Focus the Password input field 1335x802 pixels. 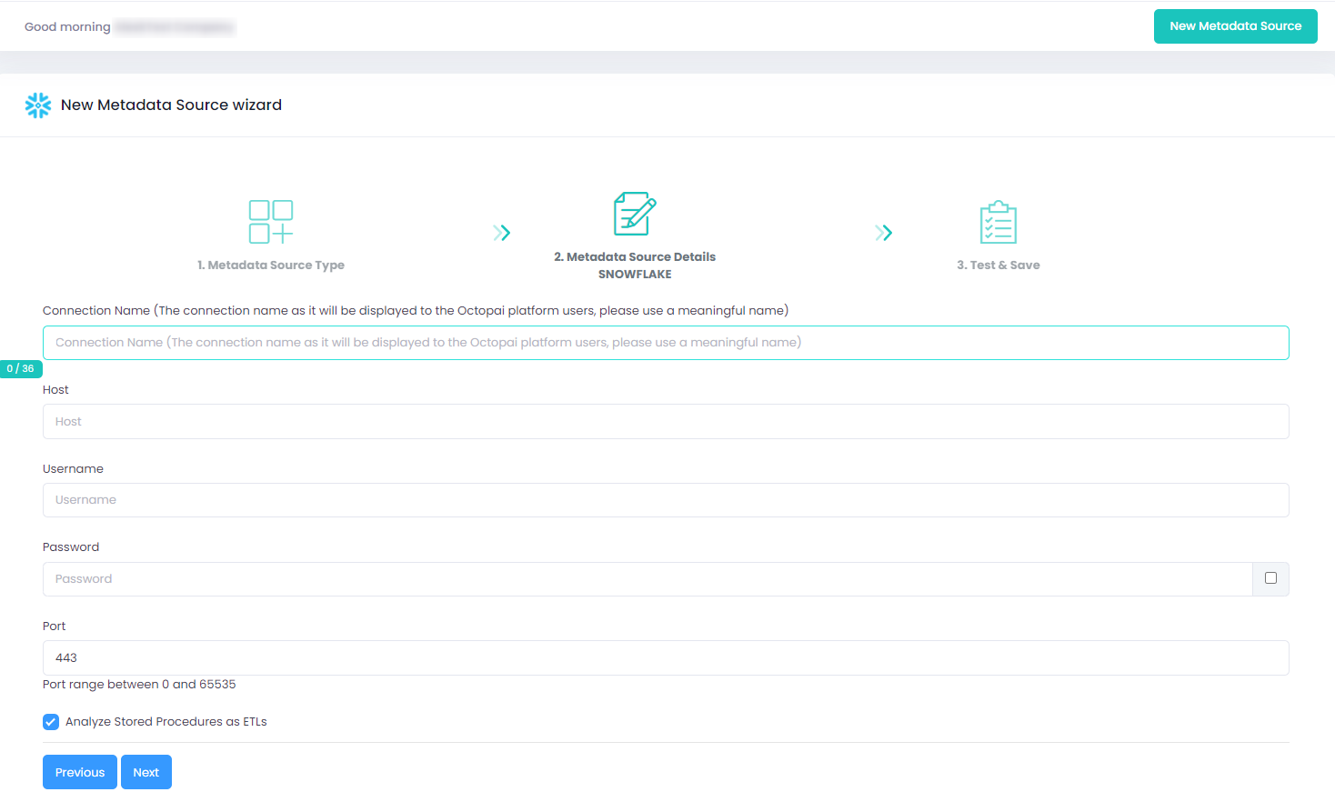(647, 579)
